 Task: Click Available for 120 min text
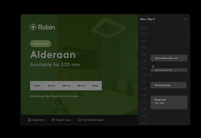click(55, 65)
